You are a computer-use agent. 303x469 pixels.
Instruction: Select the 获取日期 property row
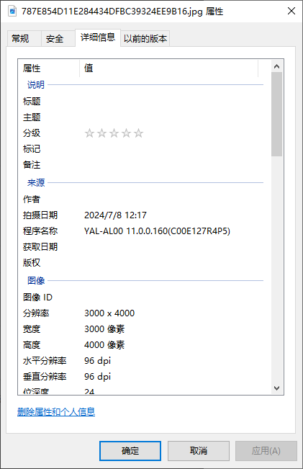point(143,247)
